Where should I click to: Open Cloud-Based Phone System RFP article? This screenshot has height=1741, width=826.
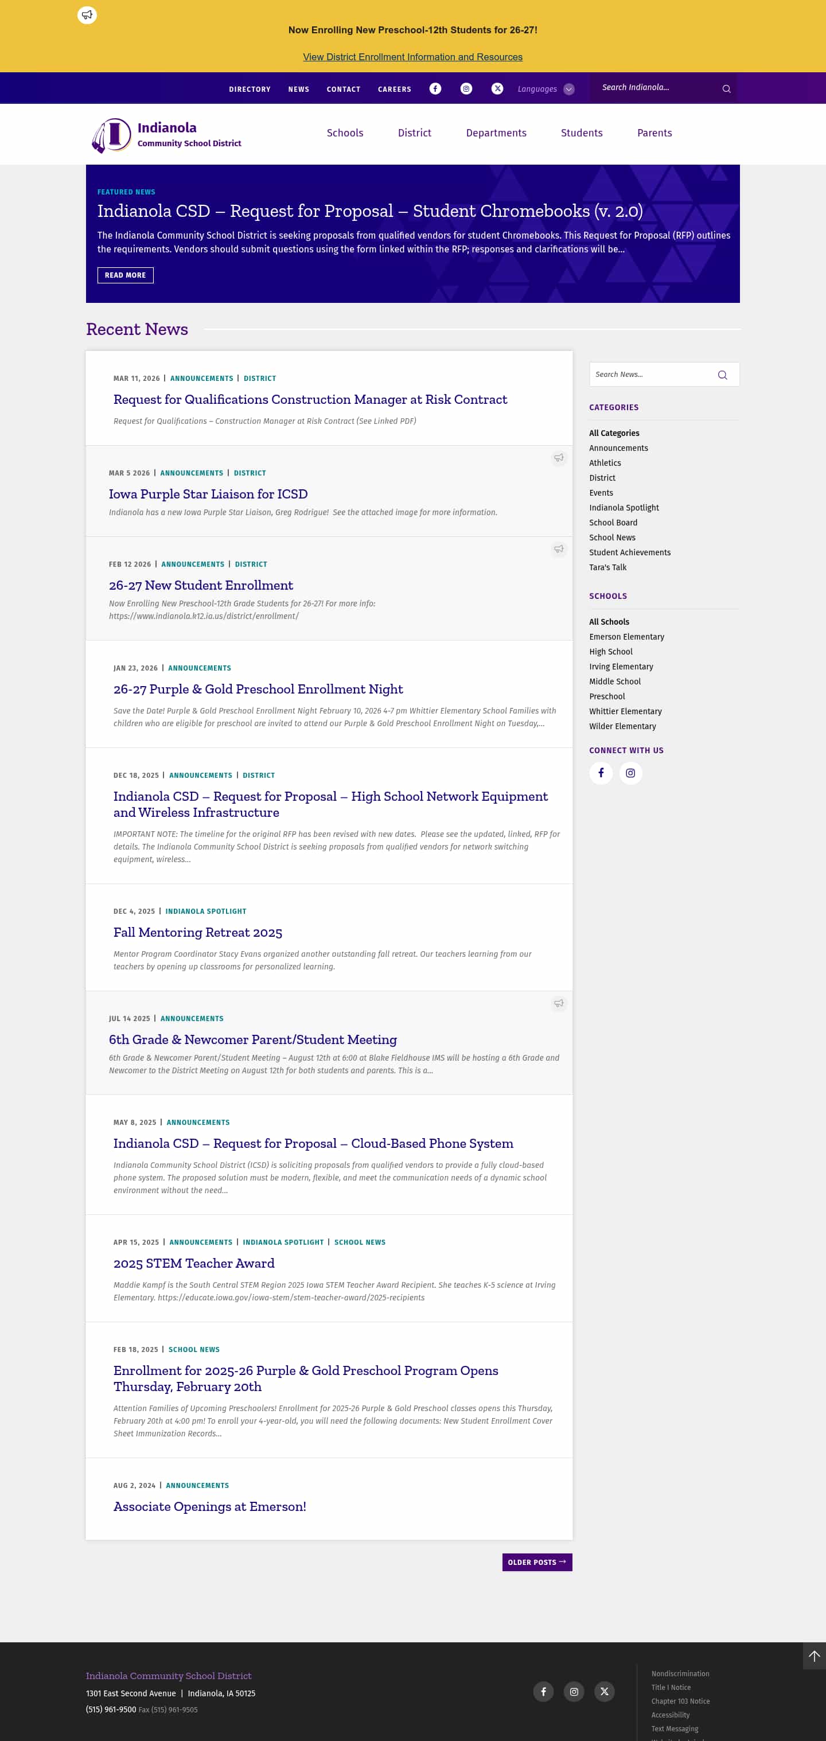[x=314, y=1143]
